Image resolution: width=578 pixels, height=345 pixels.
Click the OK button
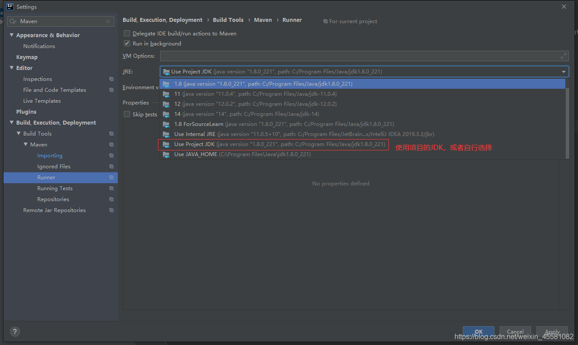click(x=479, y=331)
